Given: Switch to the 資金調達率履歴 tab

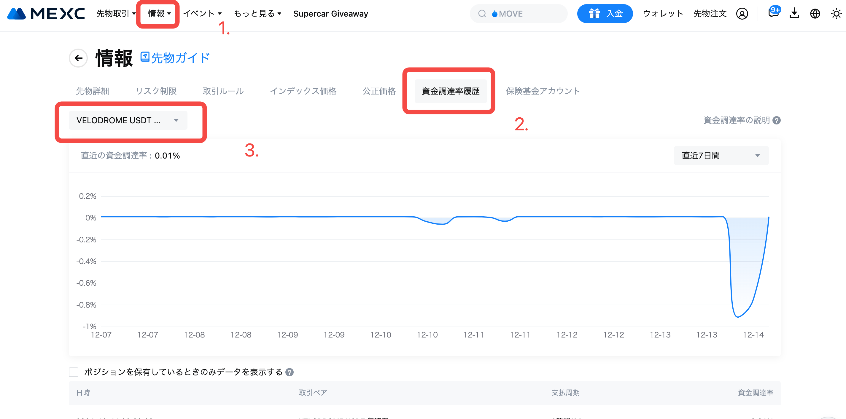Looking at the screenshot, I should point(451,91).
